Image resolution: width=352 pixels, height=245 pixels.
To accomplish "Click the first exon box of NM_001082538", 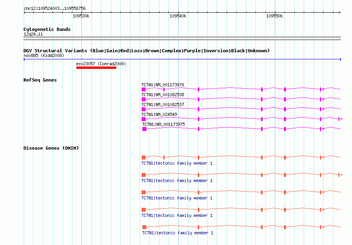I will click(x=144, y=99).
